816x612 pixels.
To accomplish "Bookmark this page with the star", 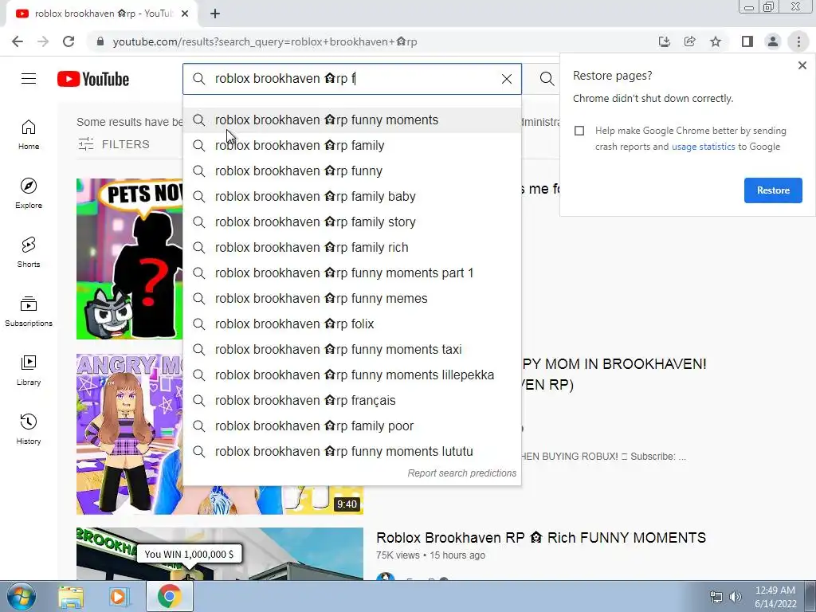I will tap(716, 41).
